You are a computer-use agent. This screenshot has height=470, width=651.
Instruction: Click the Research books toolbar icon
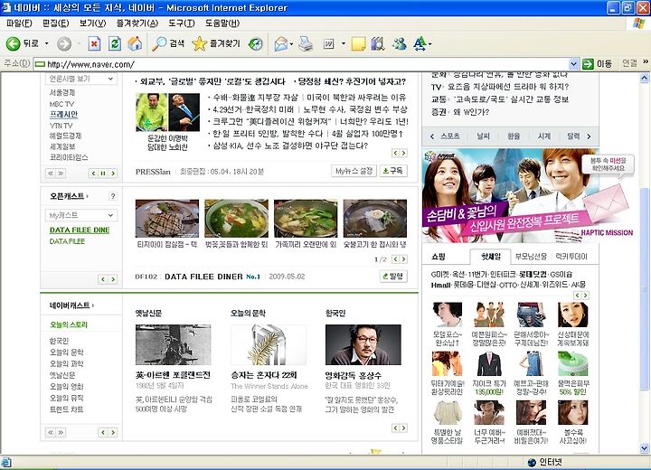377,43
